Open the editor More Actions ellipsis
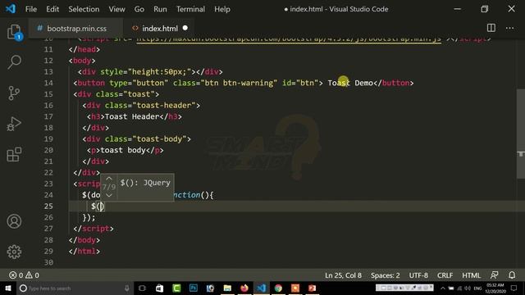Viewport: 525px width, 295px height. point(509,28)
